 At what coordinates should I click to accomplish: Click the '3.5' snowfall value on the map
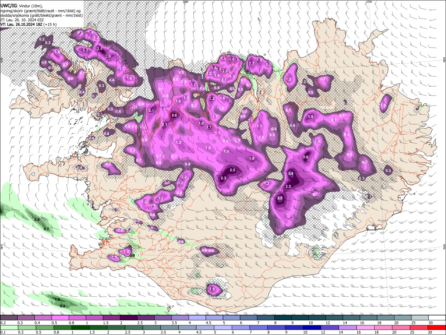coord(280,198)
